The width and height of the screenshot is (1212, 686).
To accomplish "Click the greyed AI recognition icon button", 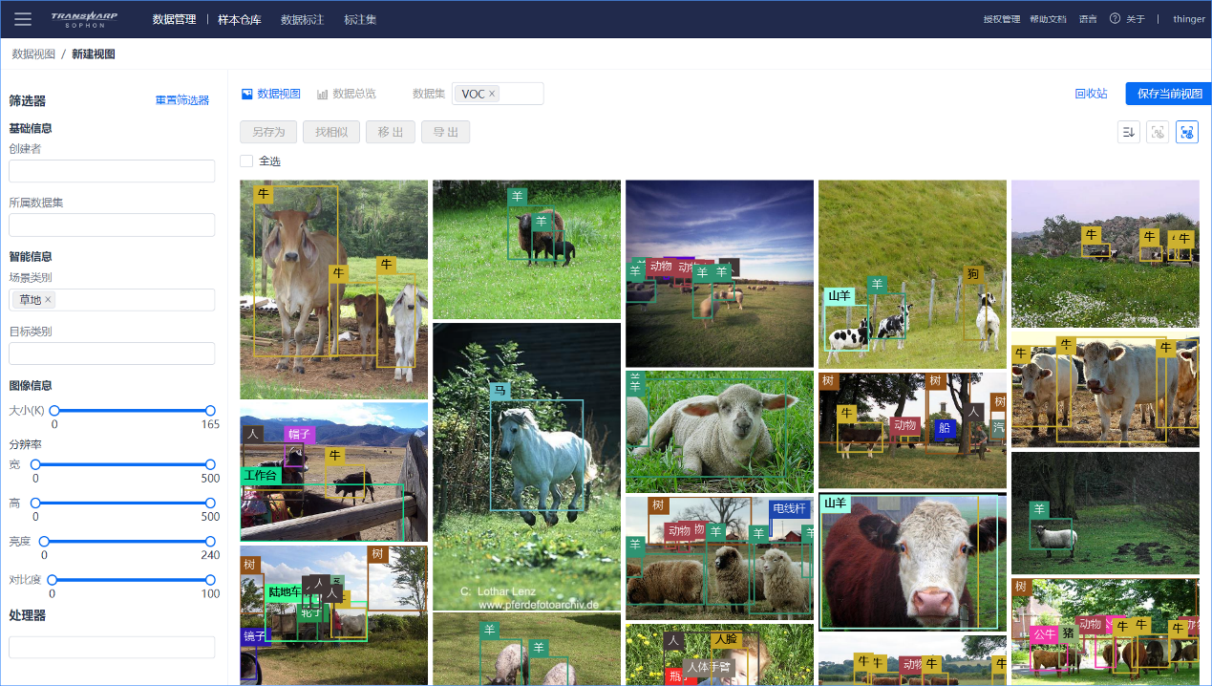I will click(x=1158, y=133).
